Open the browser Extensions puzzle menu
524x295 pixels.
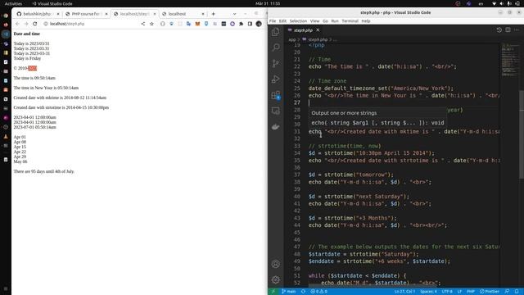[x=241, y=24]
